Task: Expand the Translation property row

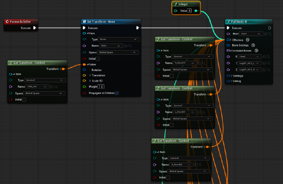Action: (90, 76)
